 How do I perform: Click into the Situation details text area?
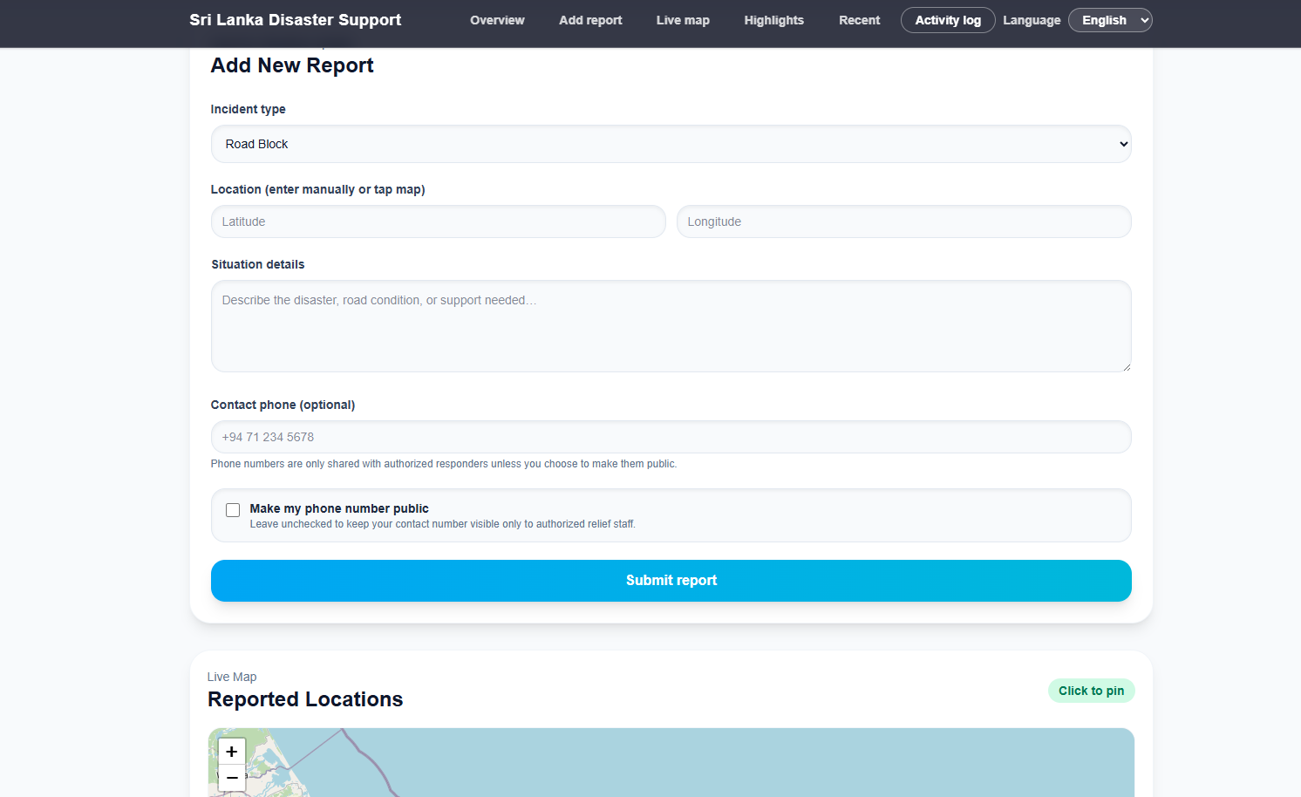pos(671,326)
